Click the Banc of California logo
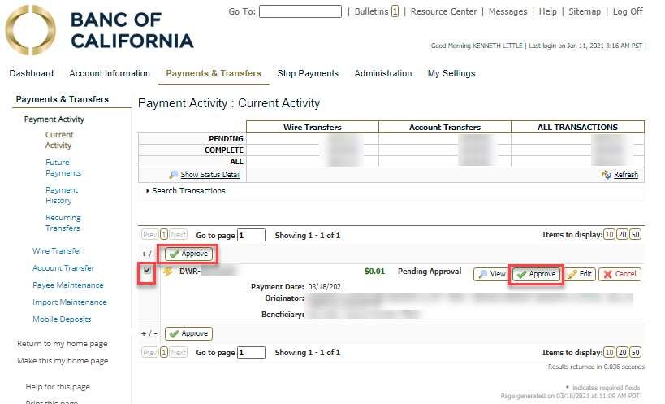This screenshot has height=404, width=665. click(100, 30)
